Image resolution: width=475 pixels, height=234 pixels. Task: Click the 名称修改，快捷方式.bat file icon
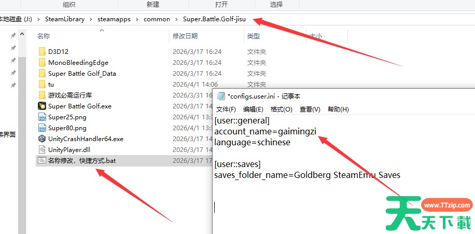42,161
